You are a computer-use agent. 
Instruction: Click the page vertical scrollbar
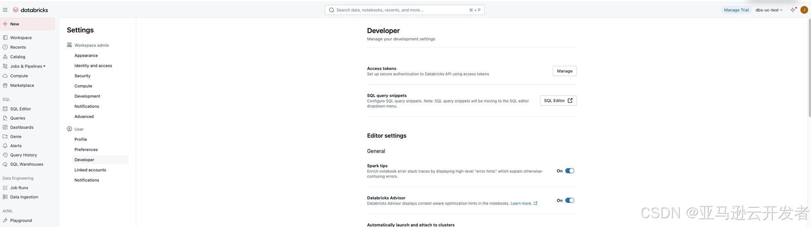click(x=809, y=68)
